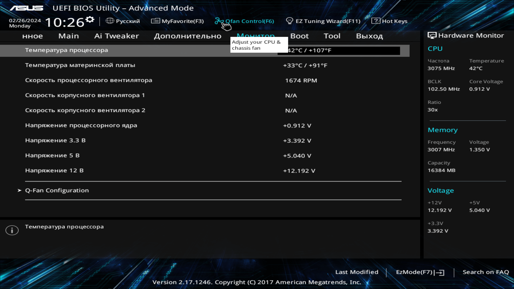Select the Выход tab

[369, 36]
